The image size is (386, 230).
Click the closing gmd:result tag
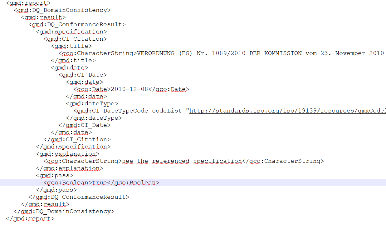45,204
